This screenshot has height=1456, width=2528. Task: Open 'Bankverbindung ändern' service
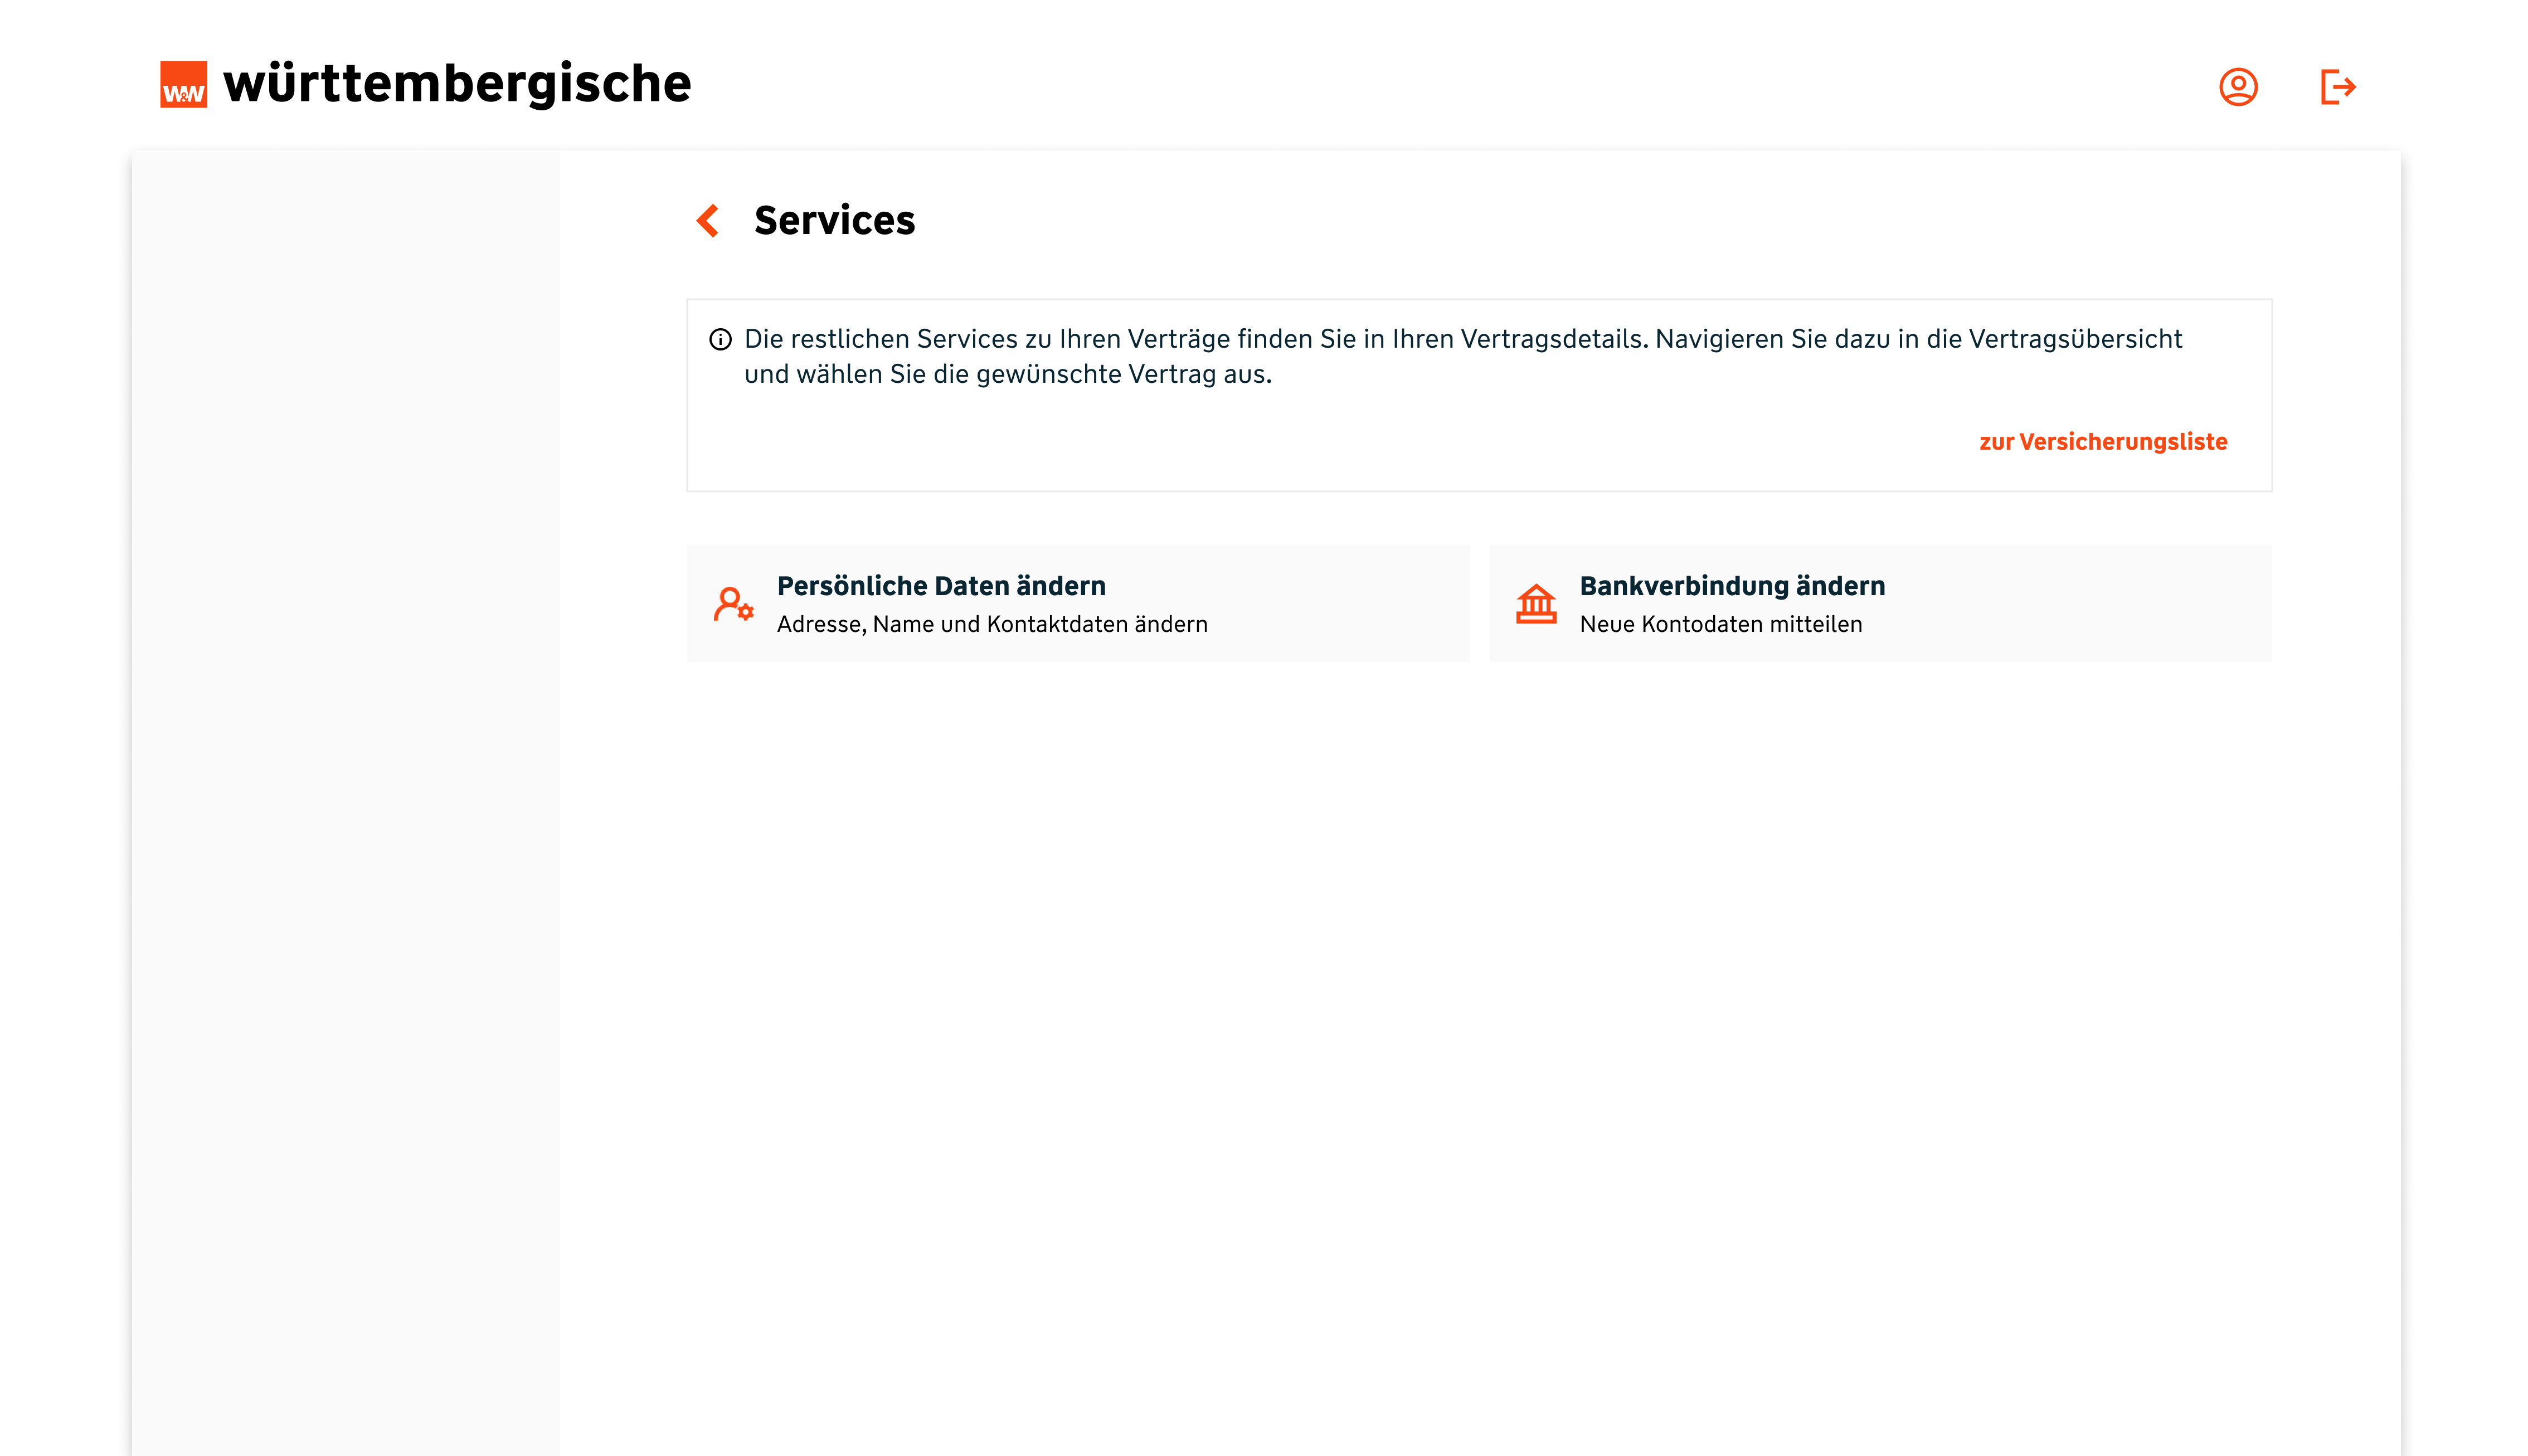[1732, 586]
